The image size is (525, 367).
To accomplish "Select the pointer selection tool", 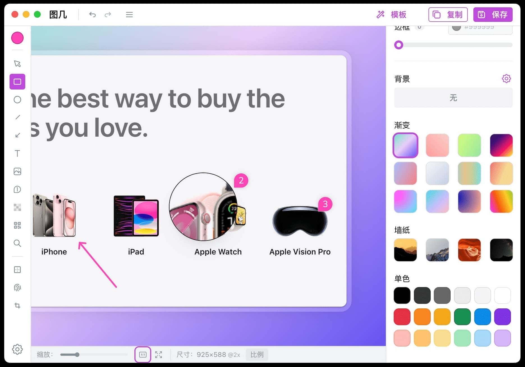I will pyautogui.click(x=17, y=64).
